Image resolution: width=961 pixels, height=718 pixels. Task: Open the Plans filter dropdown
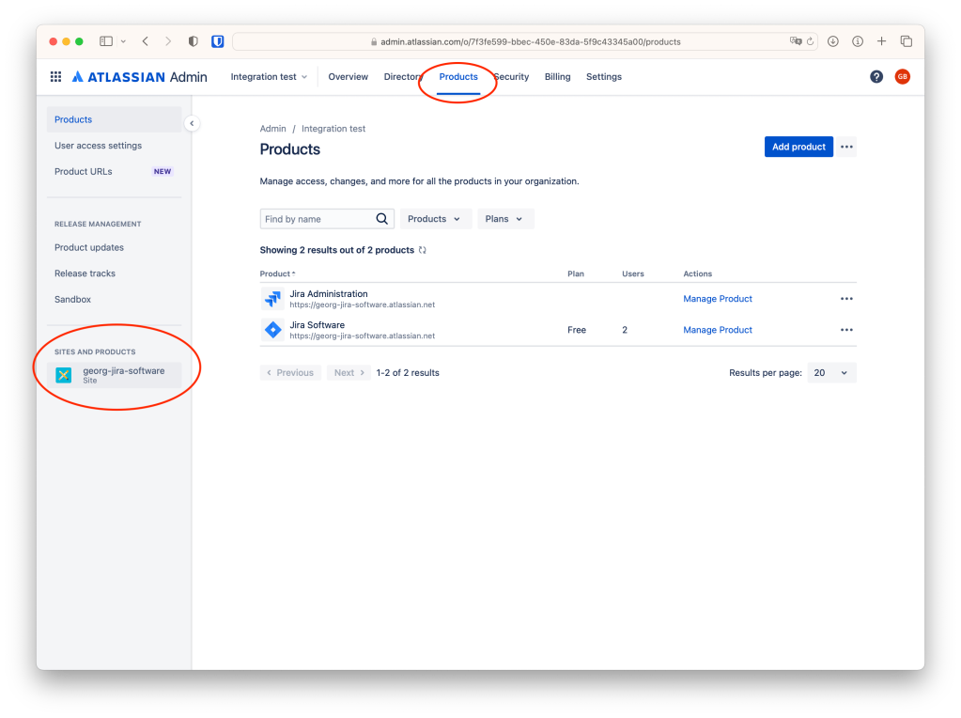tap(505, 219)
